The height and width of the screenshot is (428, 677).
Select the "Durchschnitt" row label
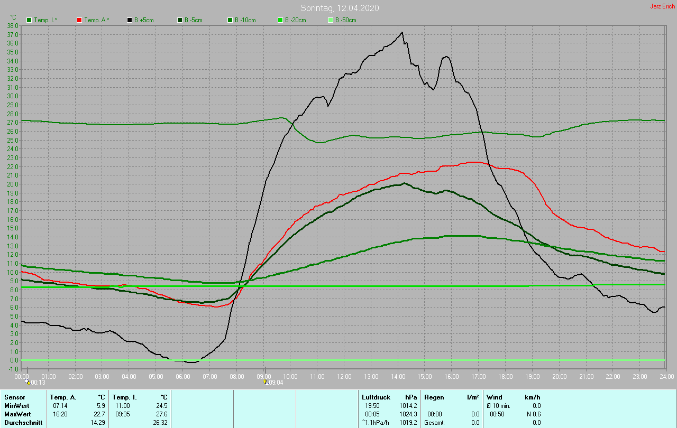[x=23, y=423]
